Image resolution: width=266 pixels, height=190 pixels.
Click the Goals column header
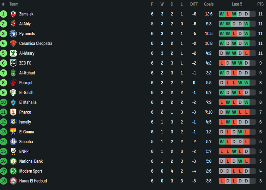(x=209, y=4)
